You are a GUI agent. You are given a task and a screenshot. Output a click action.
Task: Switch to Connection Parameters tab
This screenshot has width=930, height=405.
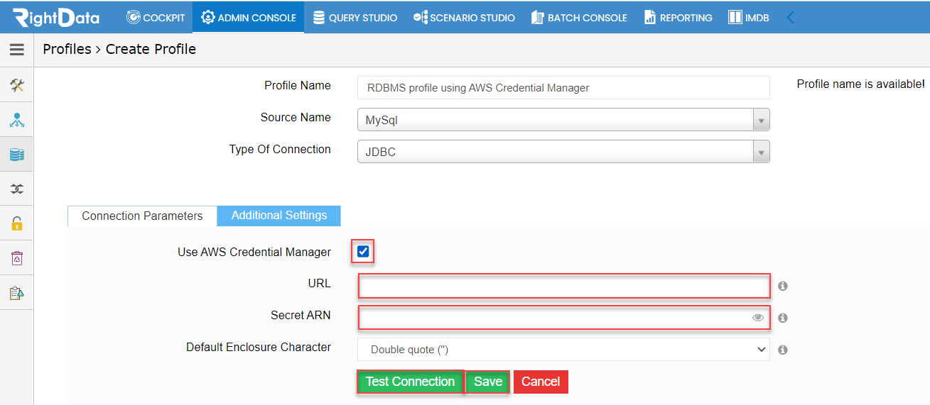pos(142,216)
